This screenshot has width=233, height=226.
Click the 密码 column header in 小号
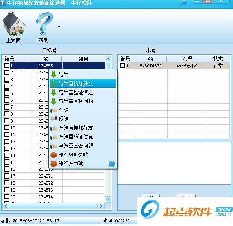[187, 59]
